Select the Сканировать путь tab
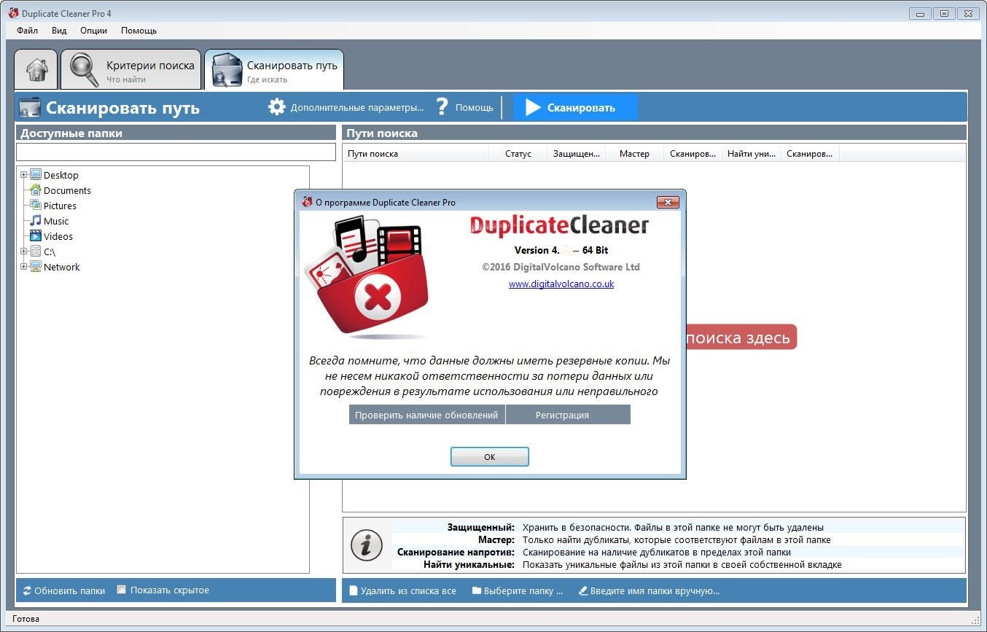This screenshot has height=632, width=987. (274, 70)
